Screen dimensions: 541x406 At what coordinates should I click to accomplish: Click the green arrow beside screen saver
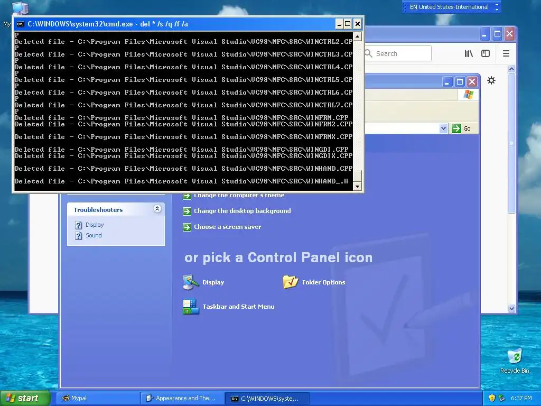tap(187, 227)
